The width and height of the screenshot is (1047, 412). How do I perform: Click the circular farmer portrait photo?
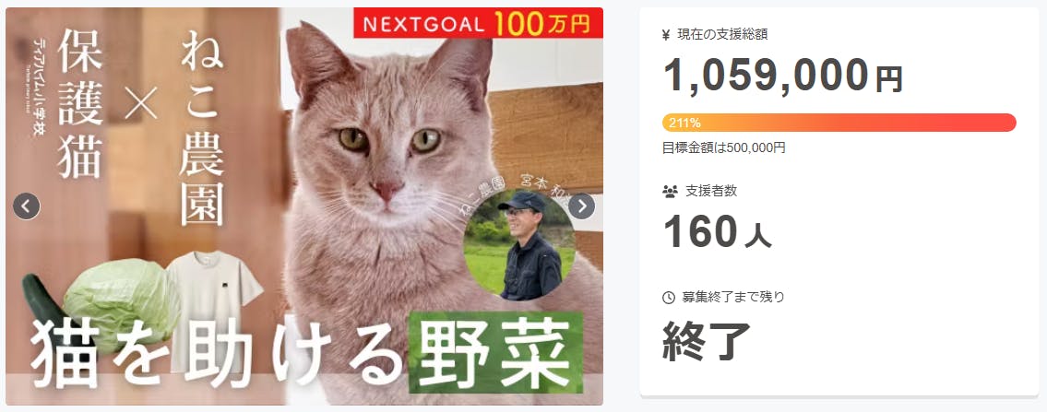pos(519,244)
